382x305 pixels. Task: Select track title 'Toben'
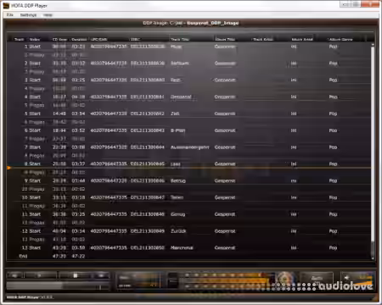177,197
